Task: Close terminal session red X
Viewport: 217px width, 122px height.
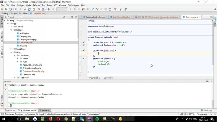Action: [5, 89]
